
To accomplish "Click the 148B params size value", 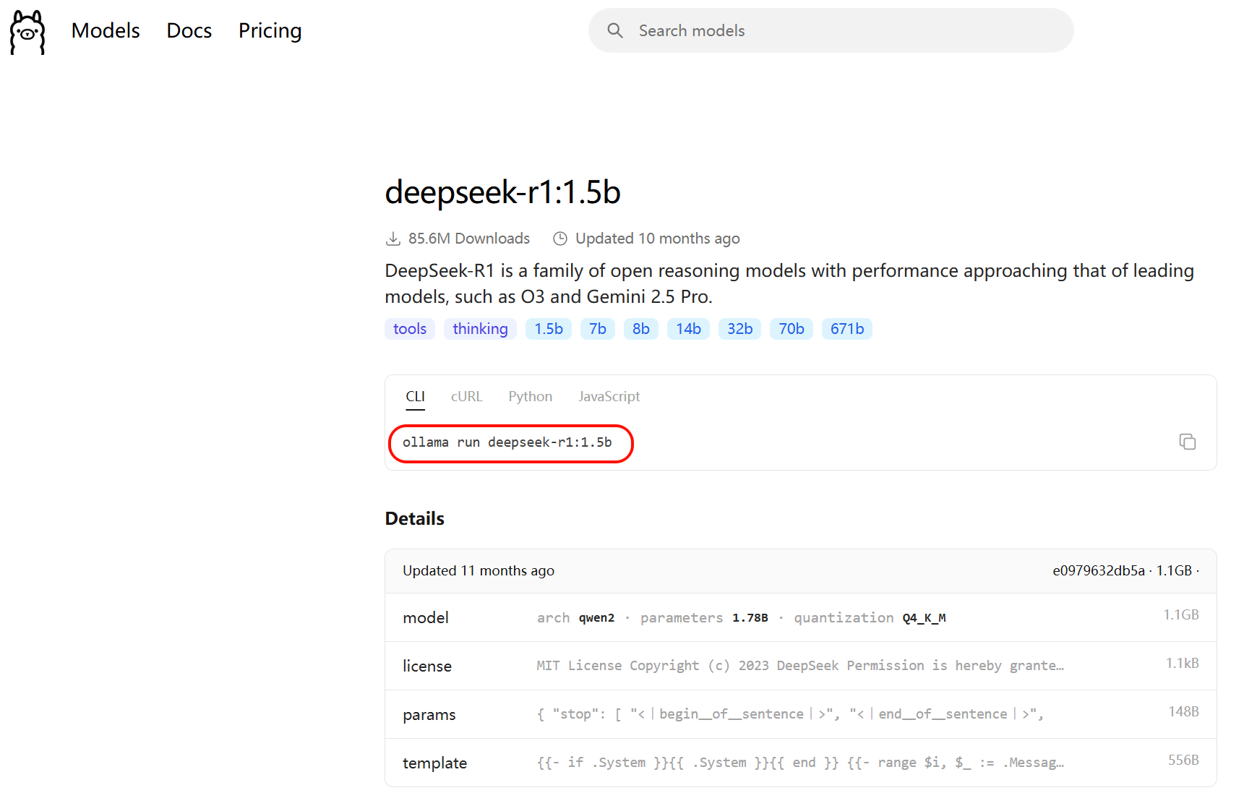I will (x=1184, y=711).
